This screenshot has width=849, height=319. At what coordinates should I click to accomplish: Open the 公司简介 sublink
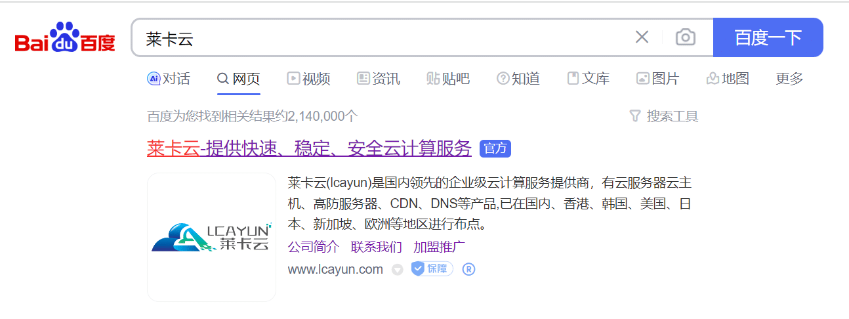313,247
